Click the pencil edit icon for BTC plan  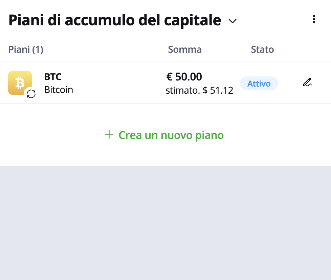[x=307, y=82]
